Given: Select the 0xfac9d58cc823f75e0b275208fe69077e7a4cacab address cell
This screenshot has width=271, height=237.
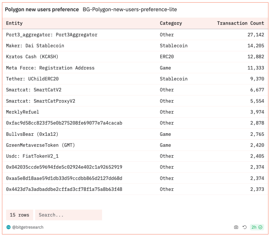Looking at the screenshot, I should [x=64, y=123].
